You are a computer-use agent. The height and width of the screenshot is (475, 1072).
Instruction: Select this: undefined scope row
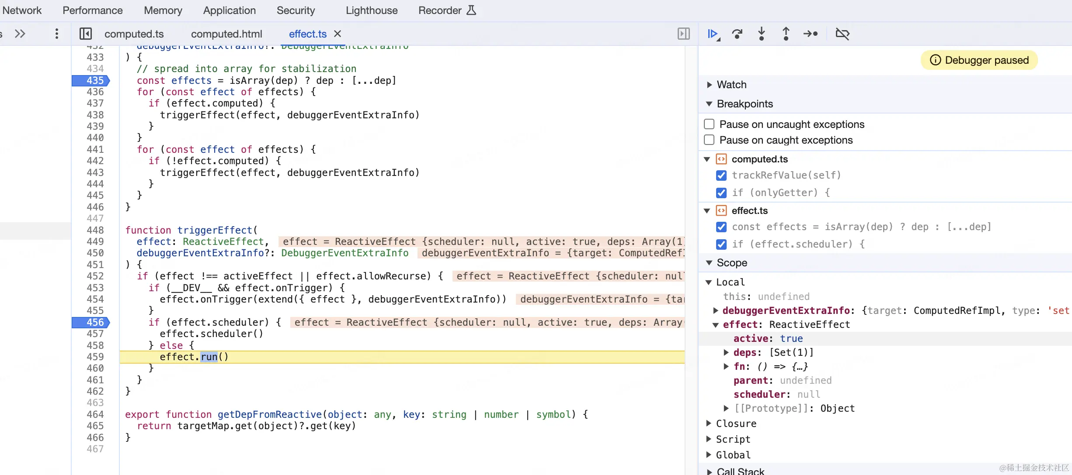(885, 297)
